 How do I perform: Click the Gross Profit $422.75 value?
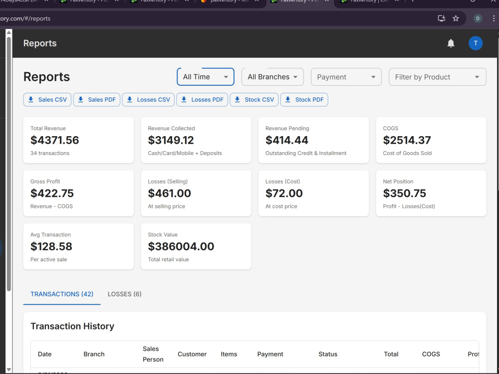(x=52, y=193)
